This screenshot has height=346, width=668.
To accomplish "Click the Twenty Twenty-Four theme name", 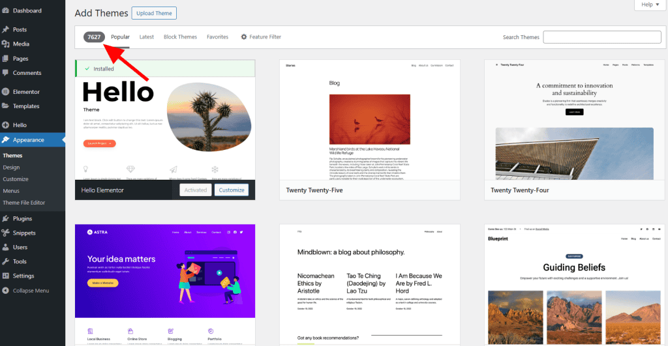I will pyautogui.click(x=520, y=190).
